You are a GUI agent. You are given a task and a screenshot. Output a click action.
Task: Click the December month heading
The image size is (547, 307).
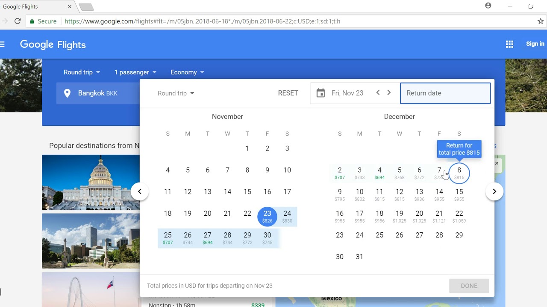pyautogui.click(x=399, y=116)
